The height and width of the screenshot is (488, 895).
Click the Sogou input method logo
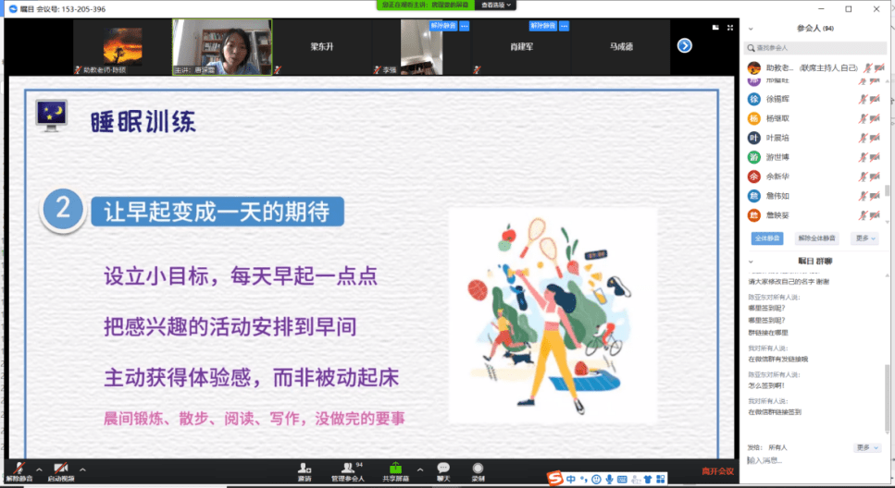tap(554, 479)
